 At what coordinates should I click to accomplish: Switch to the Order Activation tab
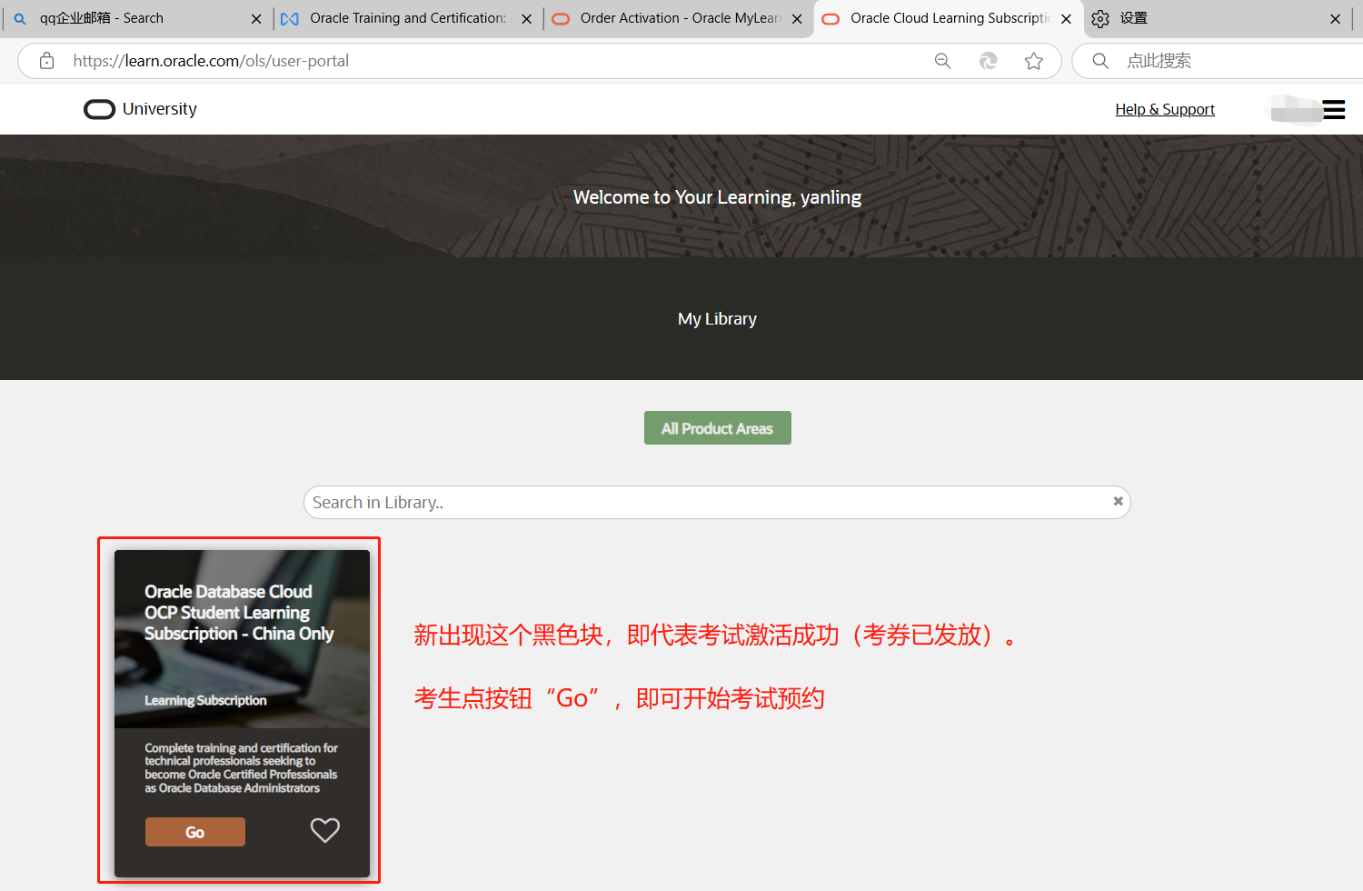(677, 18)
